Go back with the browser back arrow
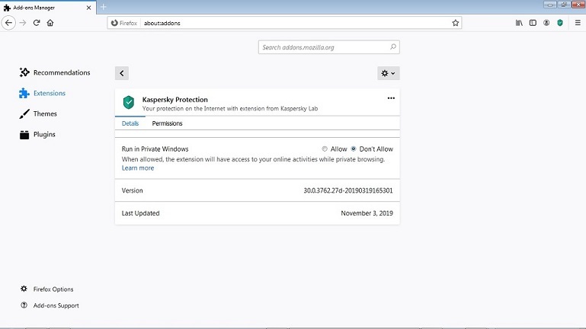 pyautogui.click(x=8, y=23)
